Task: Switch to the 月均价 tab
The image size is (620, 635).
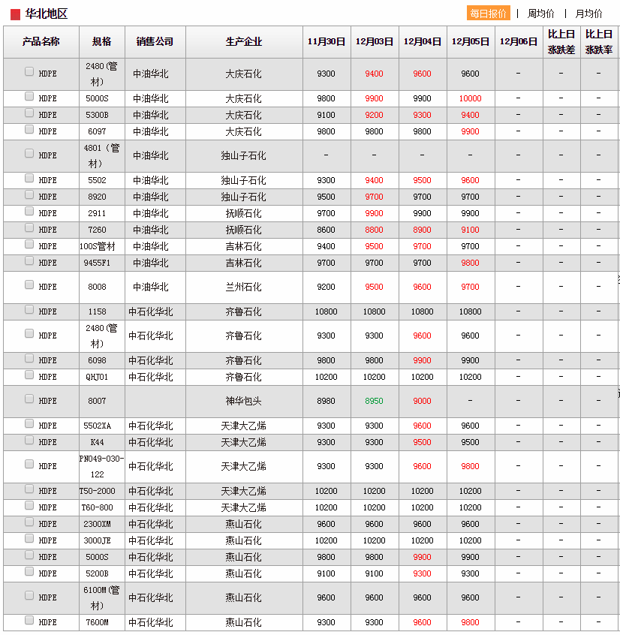Action: (x=588, y=14)
